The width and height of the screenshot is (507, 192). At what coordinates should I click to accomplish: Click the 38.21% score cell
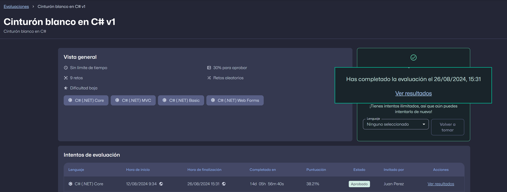pyautogui.click(x=313, y=184)
